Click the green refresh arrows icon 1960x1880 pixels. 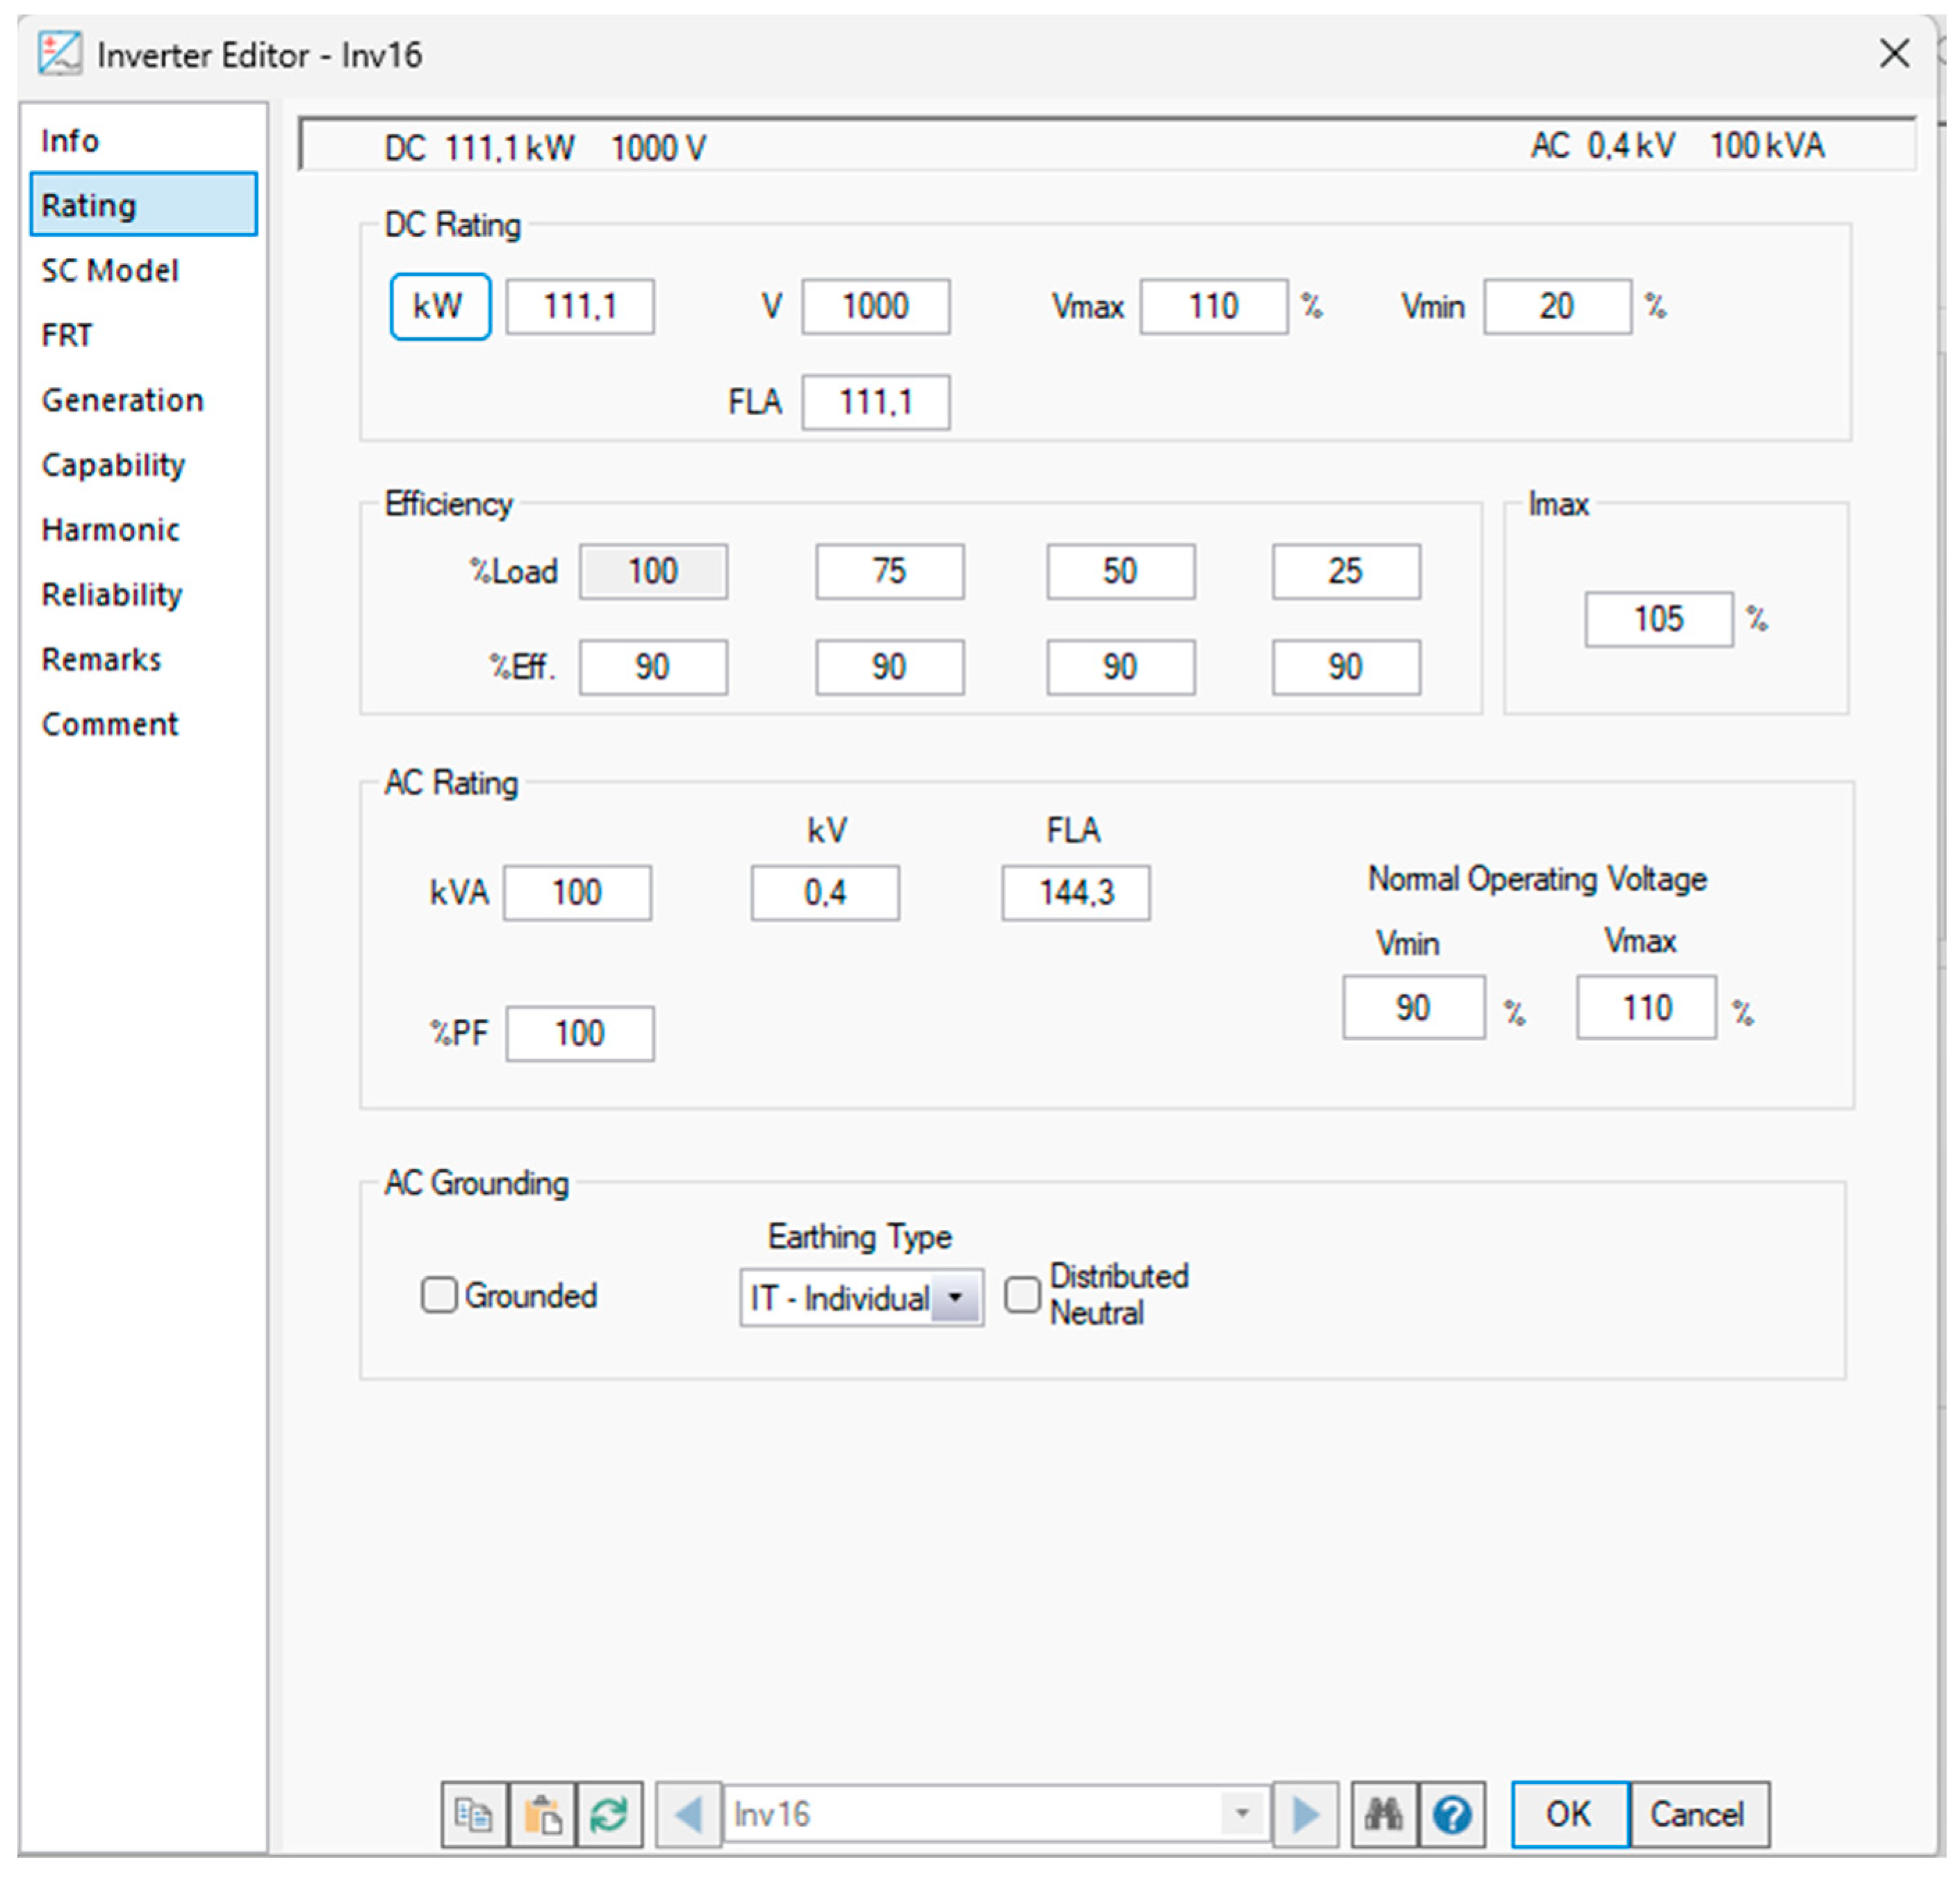(x=609, y=1813)
